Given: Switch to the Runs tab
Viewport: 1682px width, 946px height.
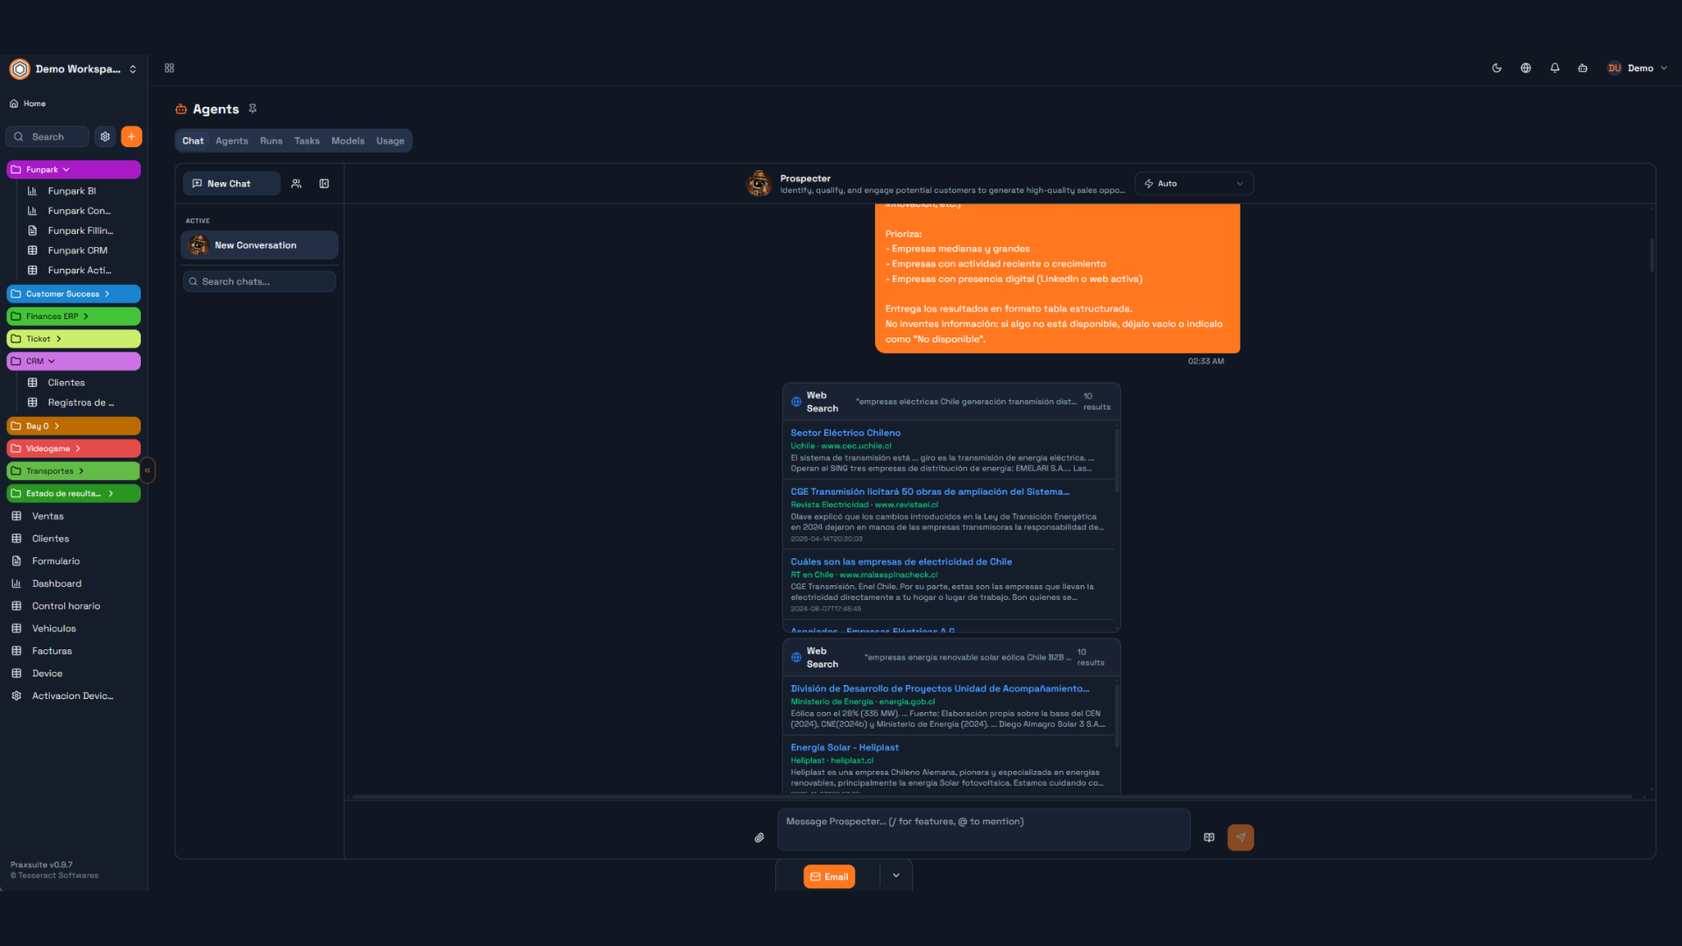Looking at the screenshot, I should pyautogui.click(x=271, y=141).
